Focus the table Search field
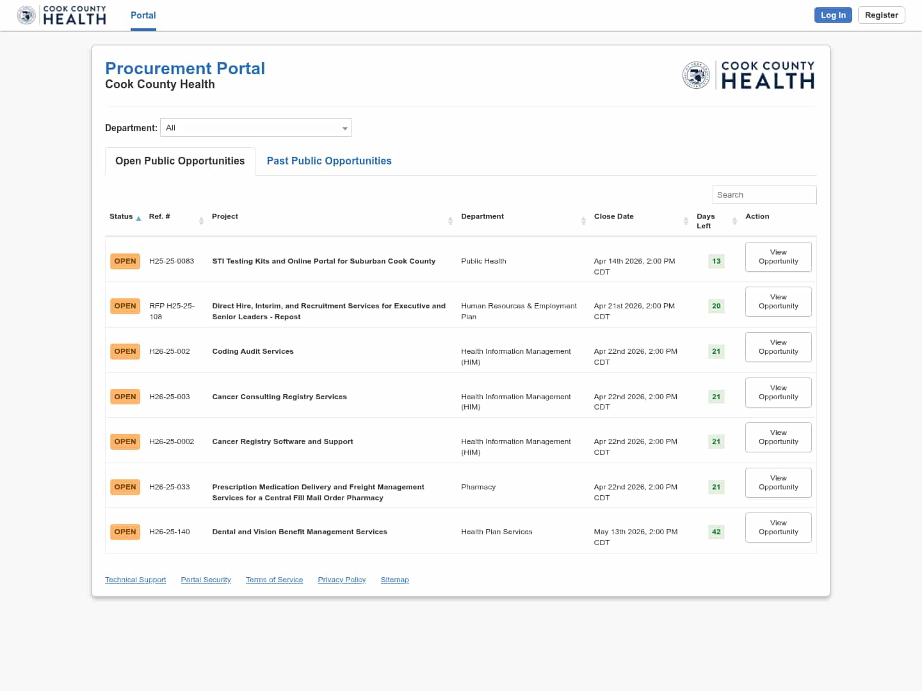This screenshot has width=922, height=691. click(x=764, y=195)
